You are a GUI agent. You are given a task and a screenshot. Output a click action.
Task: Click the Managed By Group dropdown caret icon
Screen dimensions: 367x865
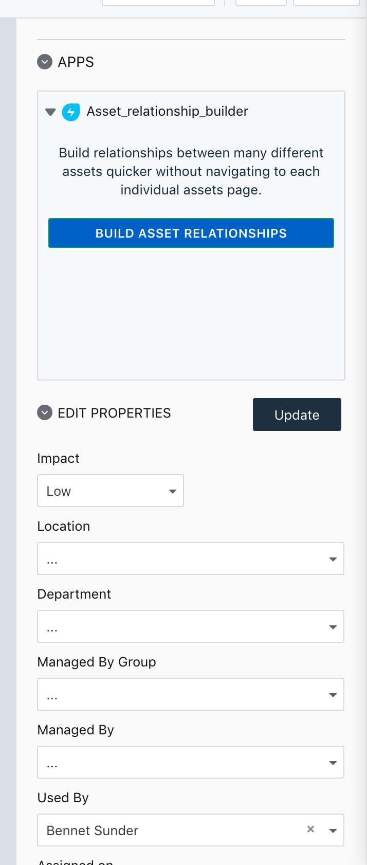pos(333,694)
